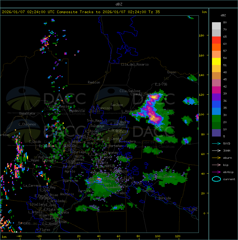Click the -40 tick on bottom axis
Image resolution: width=238 pixels, height=240 pixels.
(19, 236)
